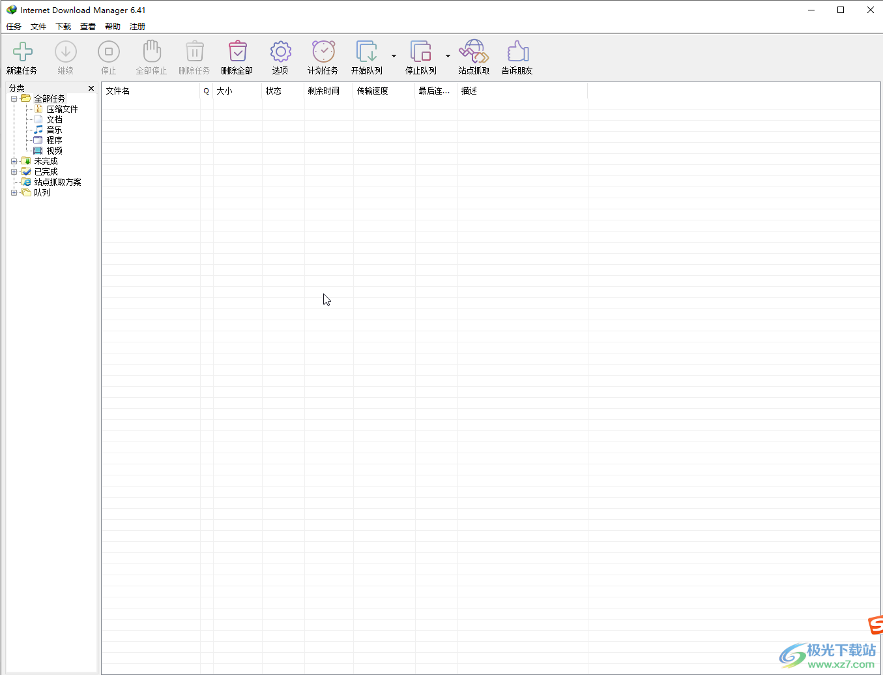Screen dimensions: 883x675
Task: Sort by the 大小 column header
Action: click(237, 91)
